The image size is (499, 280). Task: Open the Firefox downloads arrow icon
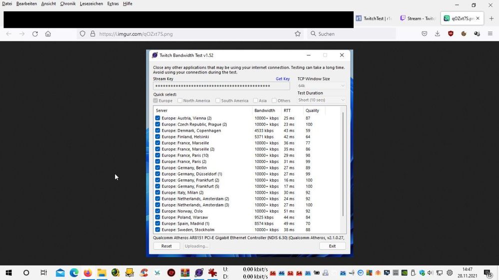point(438,34)
